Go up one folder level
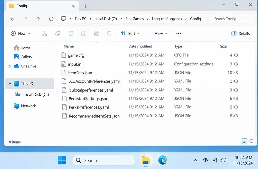This screenshot has width=258, height=169. coord(38,19)
